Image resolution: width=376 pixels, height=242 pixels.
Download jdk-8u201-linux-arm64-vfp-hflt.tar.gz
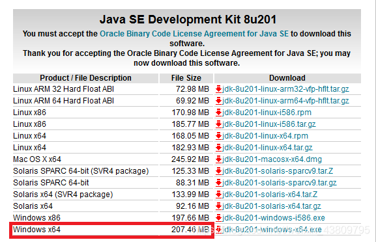coord(285,101)
